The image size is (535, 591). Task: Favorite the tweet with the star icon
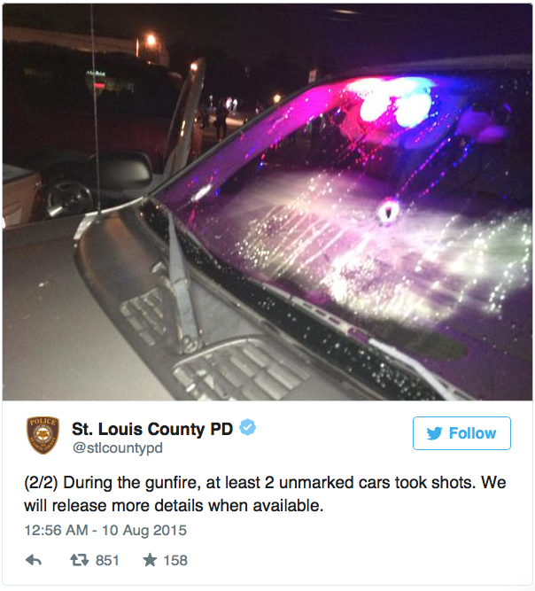click(x=150, y=560)
